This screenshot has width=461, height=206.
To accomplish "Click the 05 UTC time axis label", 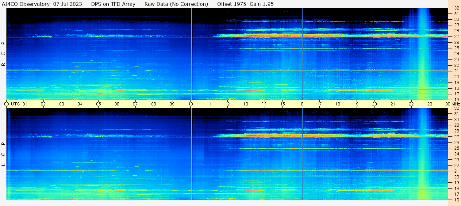I will pos(98,104).
